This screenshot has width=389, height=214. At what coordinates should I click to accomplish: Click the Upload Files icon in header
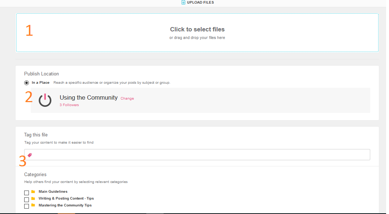[x=183, y=3]
